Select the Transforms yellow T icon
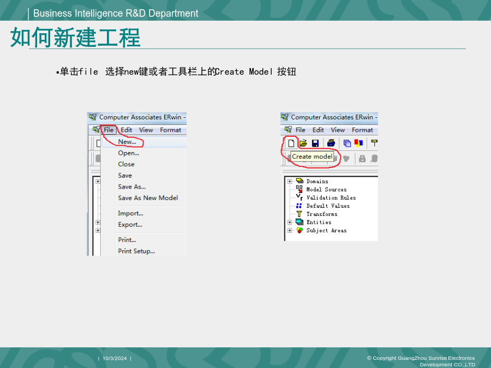This screenshot has width=491, height=368. 299,214
